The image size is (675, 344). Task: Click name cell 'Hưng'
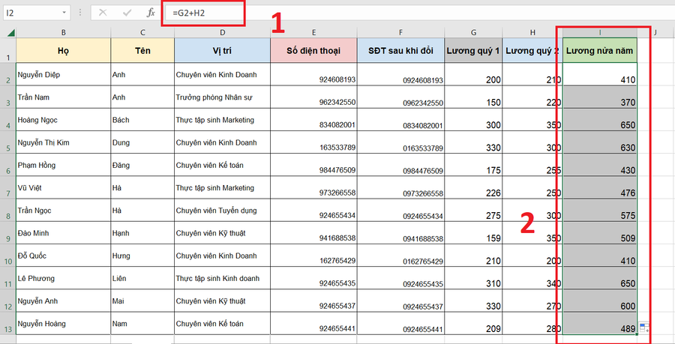click(x=142, y=256)
